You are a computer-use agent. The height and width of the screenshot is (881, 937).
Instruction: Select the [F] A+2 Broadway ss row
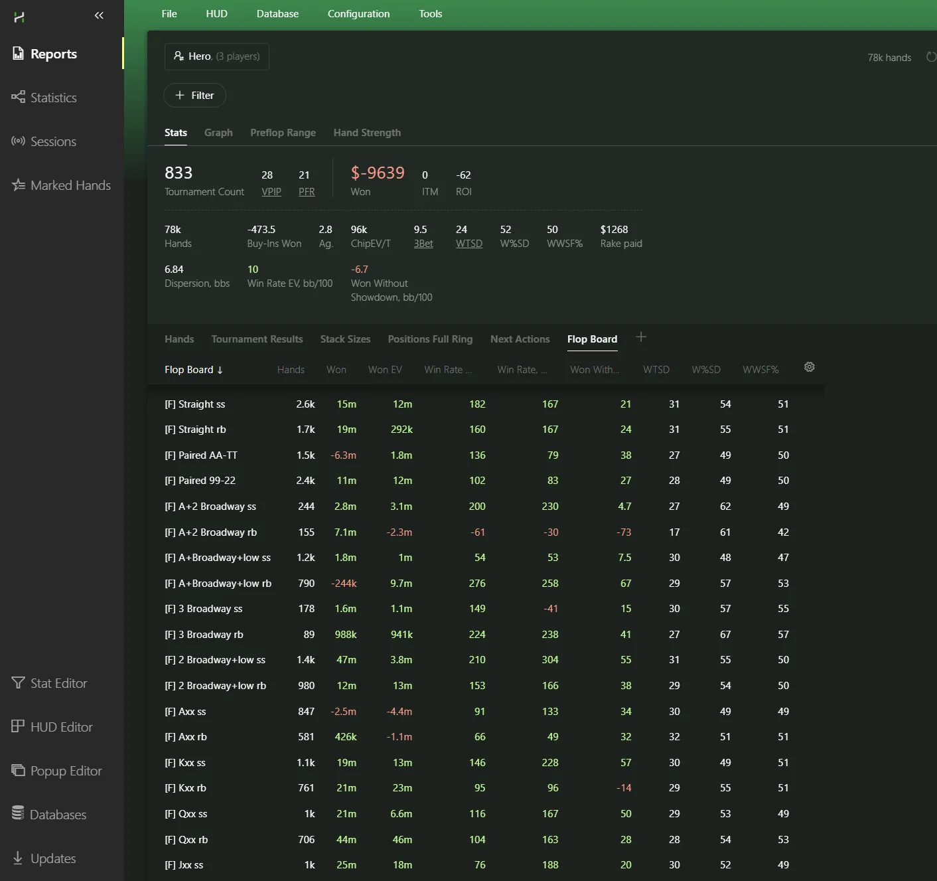[486, 507]
